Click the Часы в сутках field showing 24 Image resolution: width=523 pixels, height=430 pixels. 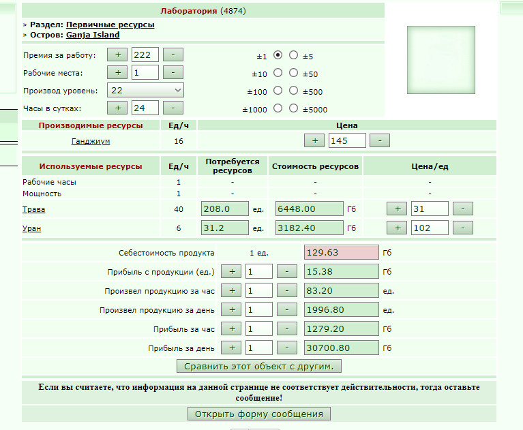coord(145,108)
